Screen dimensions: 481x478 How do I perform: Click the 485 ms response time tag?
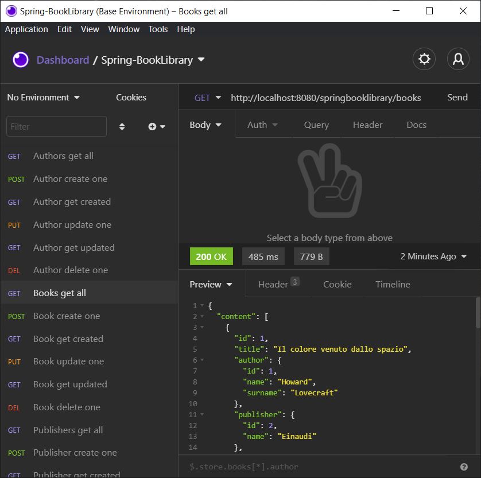(x=263, y=257)
